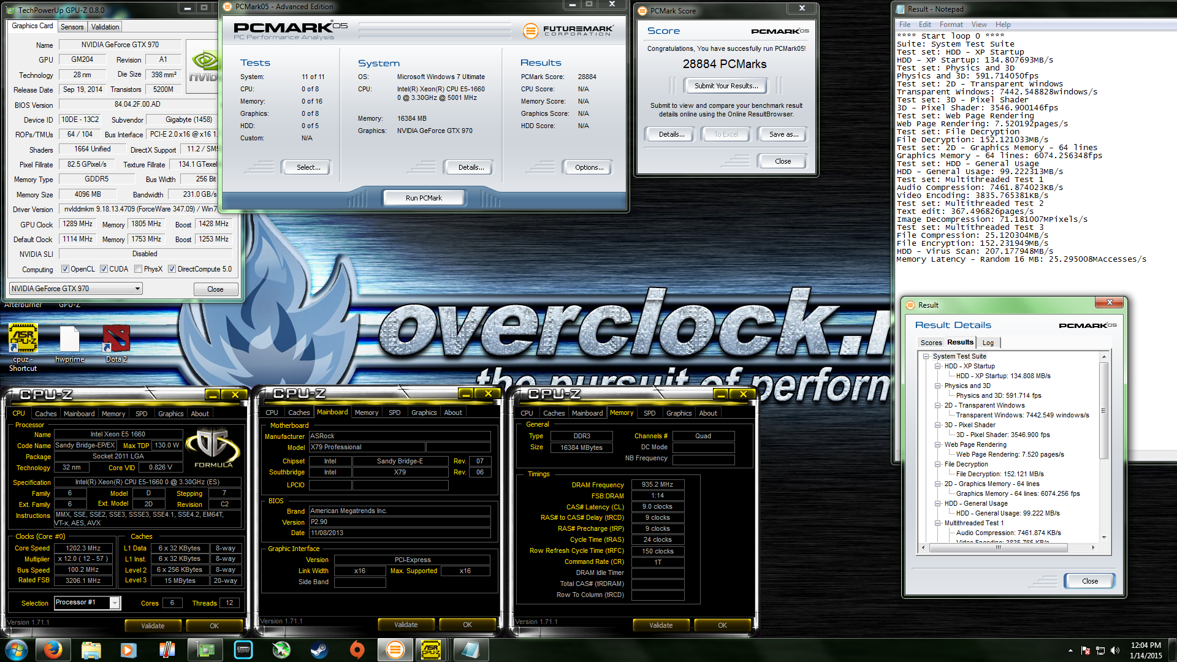Image resolution: width=1177 pixels, height=662 pixels.
Task: Click Submit Your Results button
Action: [726, 86]
